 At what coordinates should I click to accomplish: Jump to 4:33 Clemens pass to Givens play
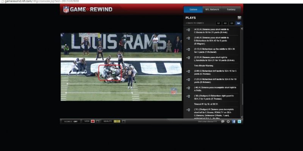tap(212, 31)
